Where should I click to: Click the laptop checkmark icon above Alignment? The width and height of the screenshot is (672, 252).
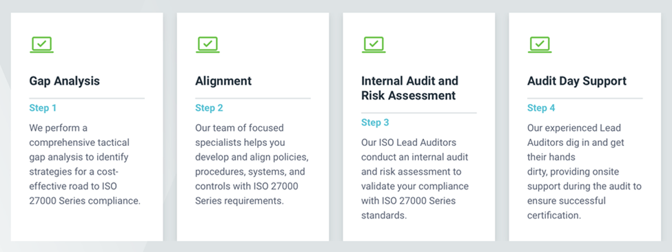208,45
